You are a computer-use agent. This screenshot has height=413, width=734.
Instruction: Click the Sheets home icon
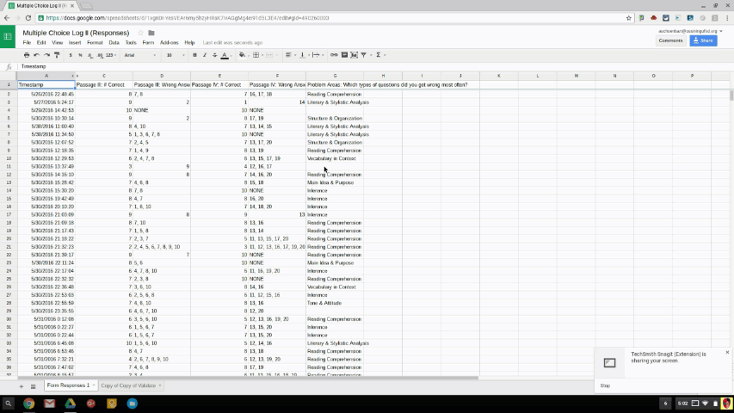pyautogui.click(x=8, y=36)
